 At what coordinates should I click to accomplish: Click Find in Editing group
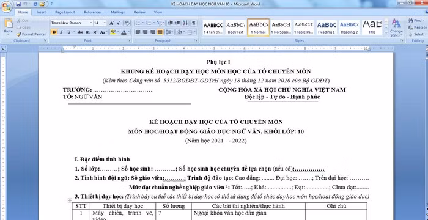417,20
